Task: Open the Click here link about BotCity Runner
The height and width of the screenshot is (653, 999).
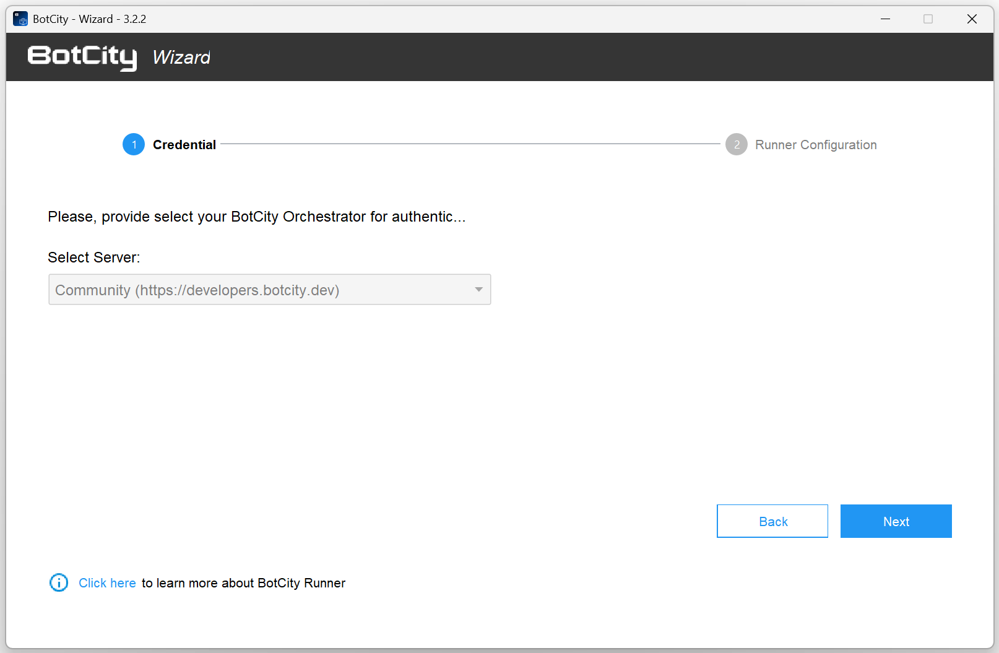Action: (x=107, y=582)
